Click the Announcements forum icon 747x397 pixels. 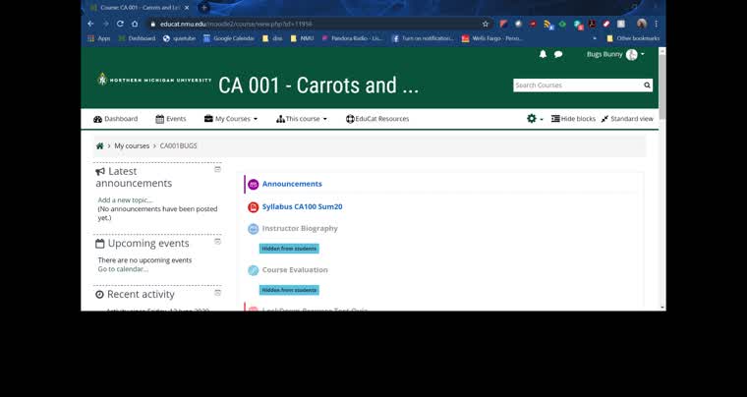coord(253,184)
